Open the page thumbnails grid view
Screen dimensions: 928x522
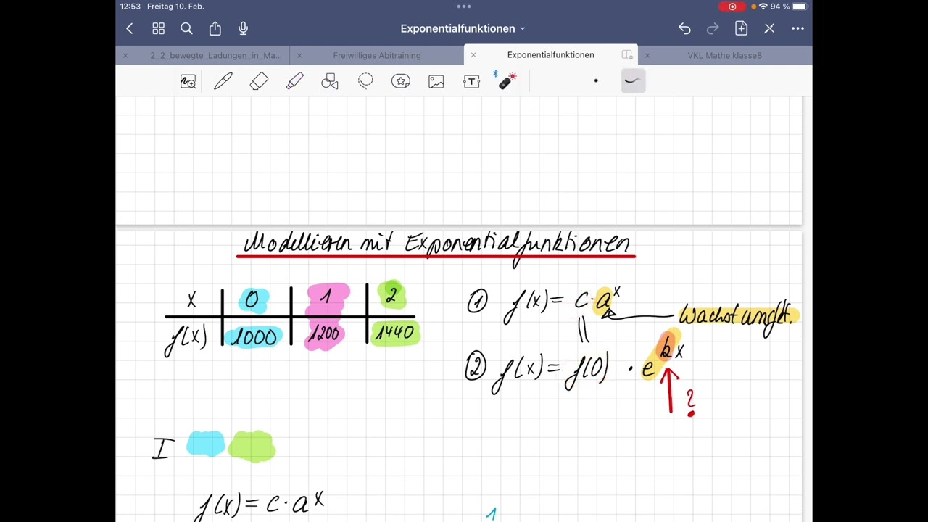[158, 28]
